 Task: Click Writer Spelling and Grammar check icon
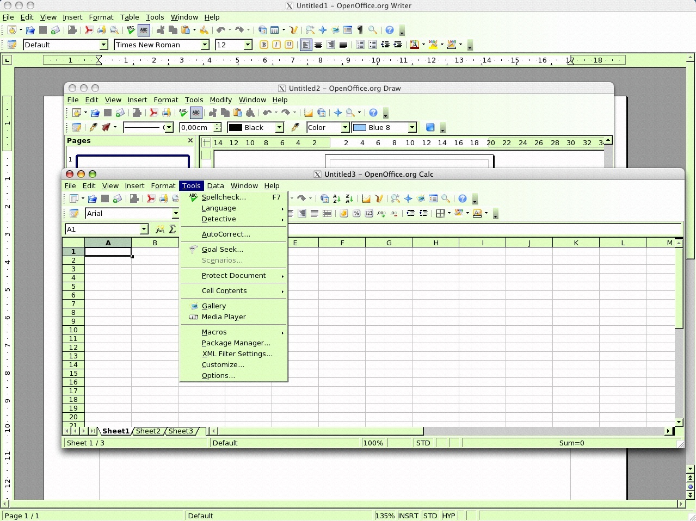click(x=131, y=30)
